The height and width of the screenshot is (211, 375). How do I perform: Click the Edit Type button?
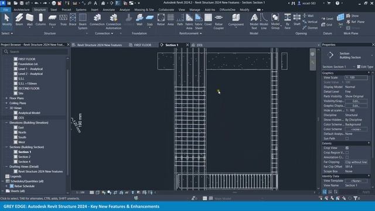pyautogui.click(x=365, y=67)
